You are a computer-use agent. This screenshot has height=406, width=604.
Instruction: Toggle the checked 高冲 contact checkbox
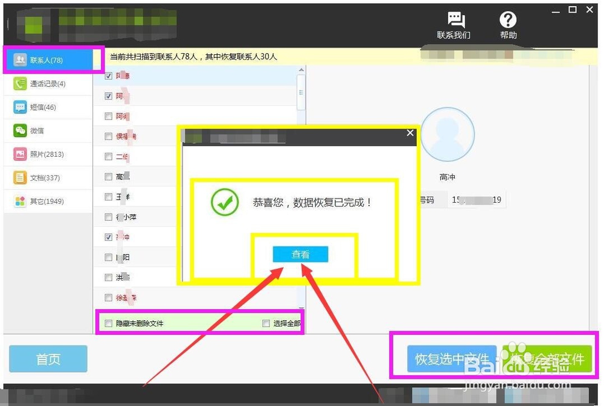click(108, 236)
